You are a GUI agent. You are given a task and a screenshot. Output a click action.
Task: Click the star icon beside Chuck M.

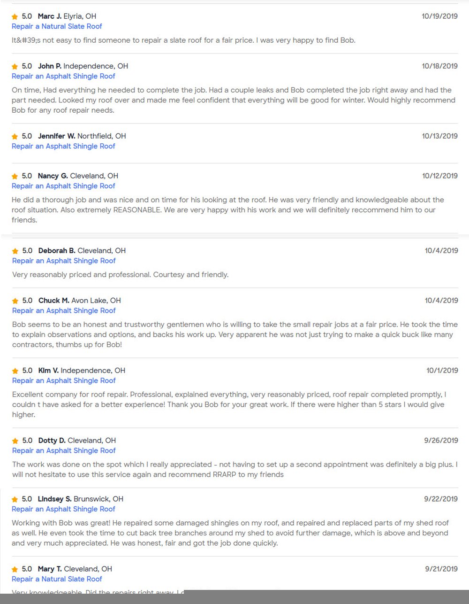click(x=15, y=301)
